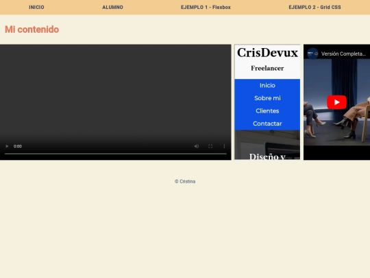Click the 'Mi contenido' heading
The width and height of the screenshot is (370, 278).
32,30
